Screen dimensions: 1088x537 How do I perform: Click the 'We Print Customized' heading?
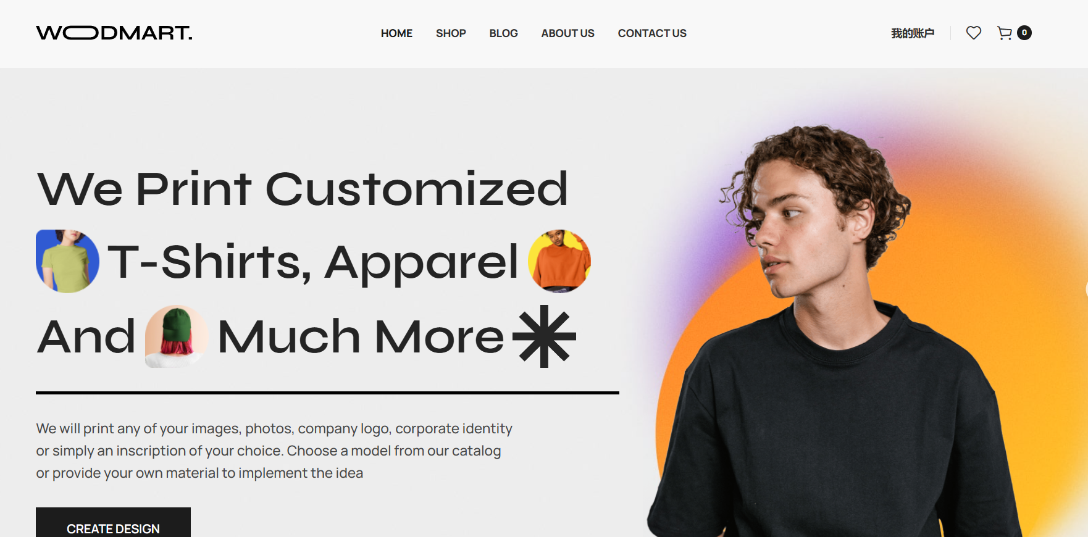coord(303,189)
